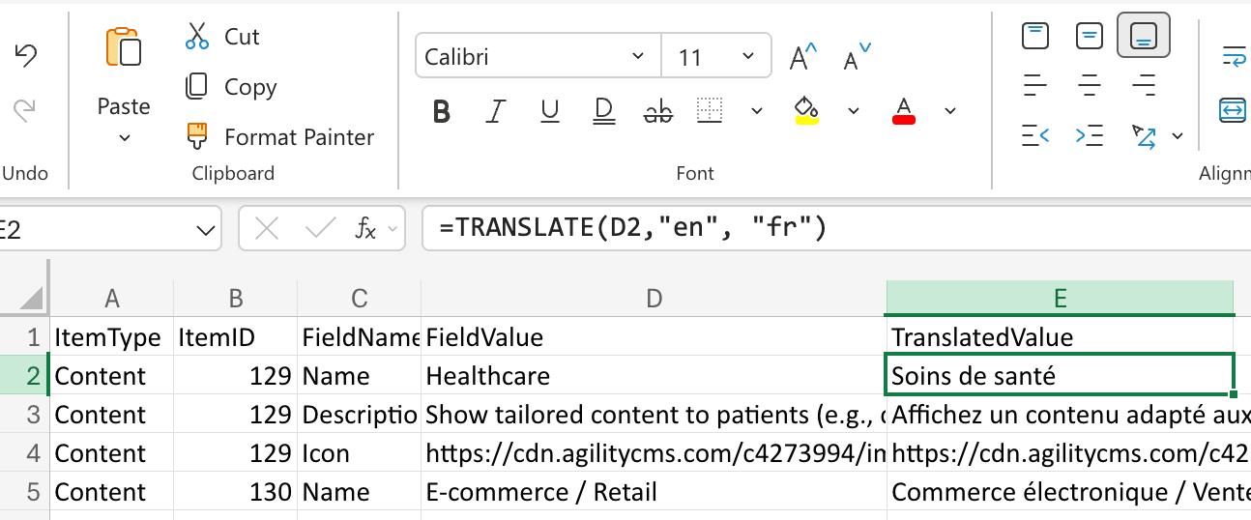Screen dimensions: 1251x520
Task: Decrease indent icon
Action: coord(1035,135)
